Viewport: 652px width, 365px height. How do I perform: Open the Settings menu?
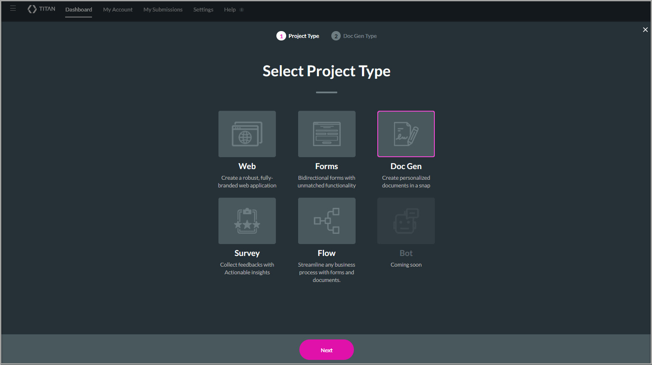point(203,10)
